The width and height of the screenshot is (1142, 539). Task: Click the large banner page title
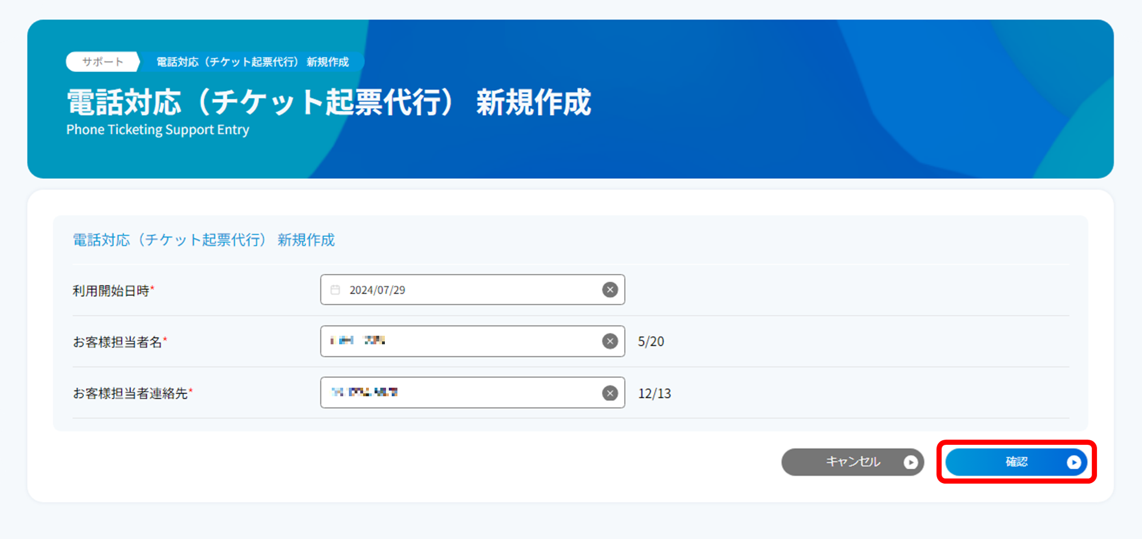coord(329,103)
